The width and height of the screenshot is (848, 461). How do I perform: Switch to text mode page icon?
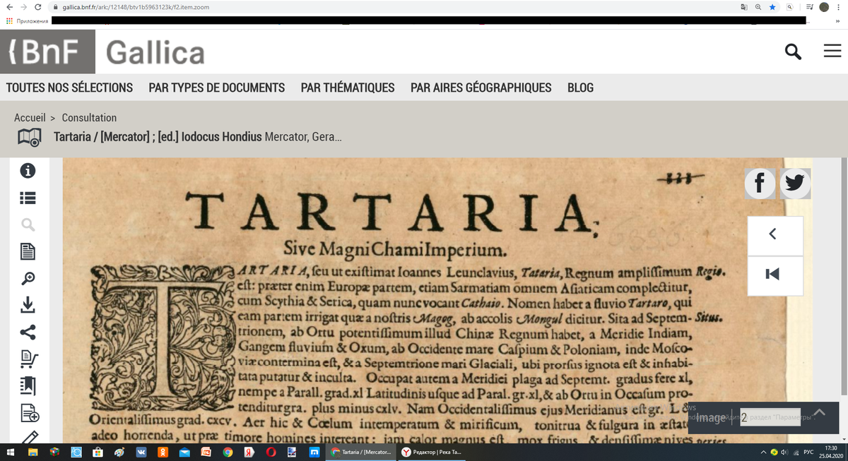click(x=28, y=251)
